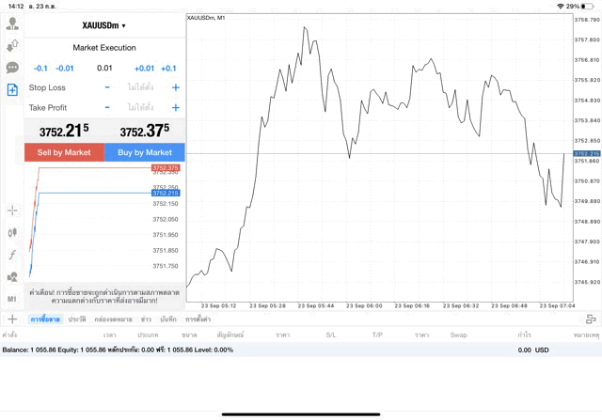The image size is (602, 420).
Task: Switch to the ข่าว tab
Action: pos(146,319)
